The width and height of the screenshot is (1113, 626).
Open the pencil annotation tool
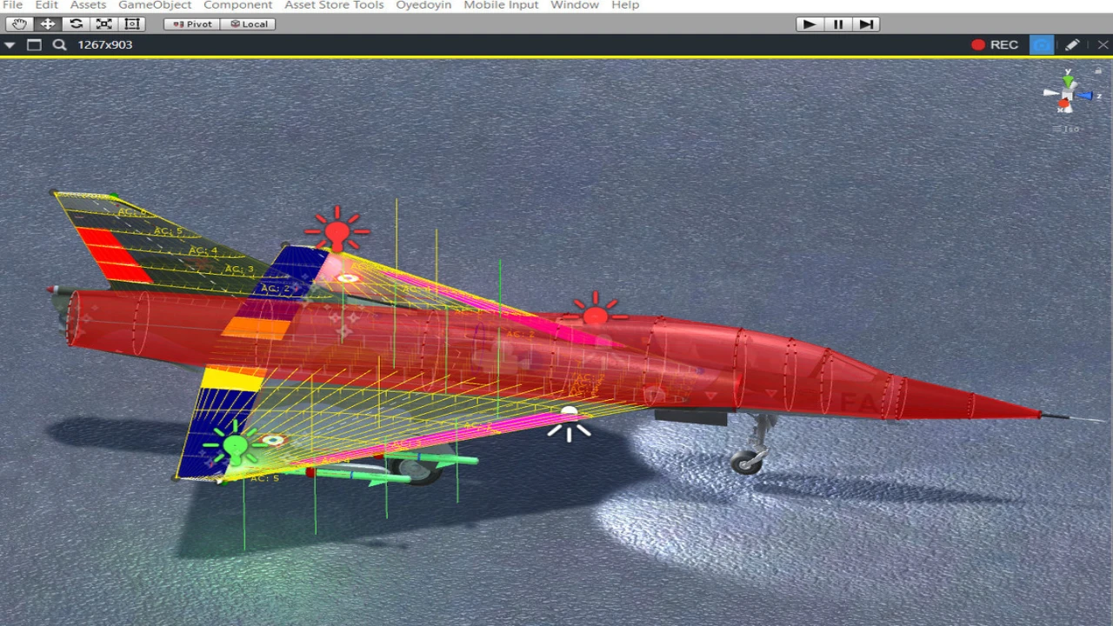[1072, 45]
